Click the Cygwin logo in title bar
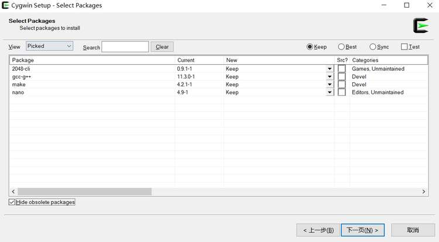 (x=5, y=5)
